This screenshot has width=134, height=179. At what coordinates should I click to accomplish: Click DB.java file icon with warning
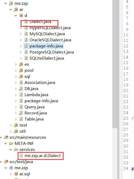(21, 89)
